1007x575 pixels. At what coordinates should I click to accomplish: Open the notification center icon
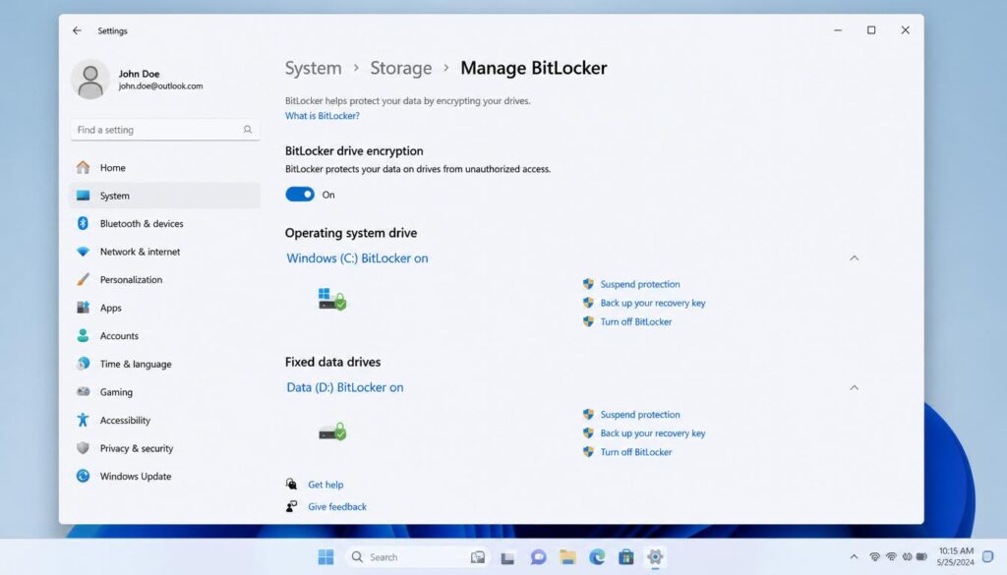click(988, 556)
